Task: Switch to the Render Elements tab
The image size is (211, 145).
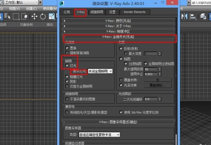Action: tap(135, 12)
